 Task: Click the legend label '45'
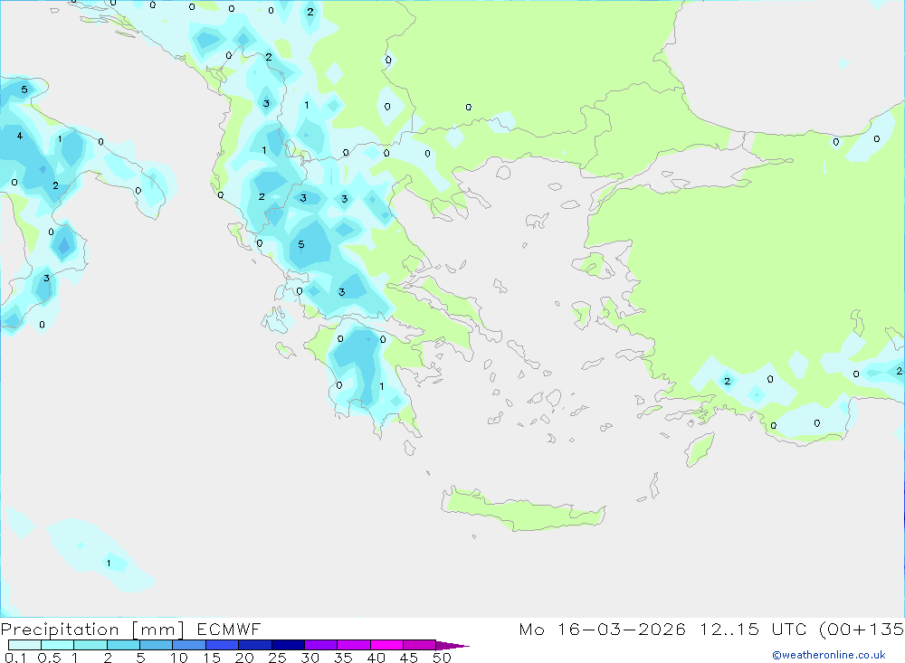click(409, 658)
